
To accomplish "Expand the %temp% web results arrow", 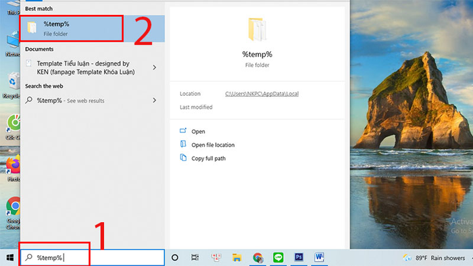I will coord(155,100).
